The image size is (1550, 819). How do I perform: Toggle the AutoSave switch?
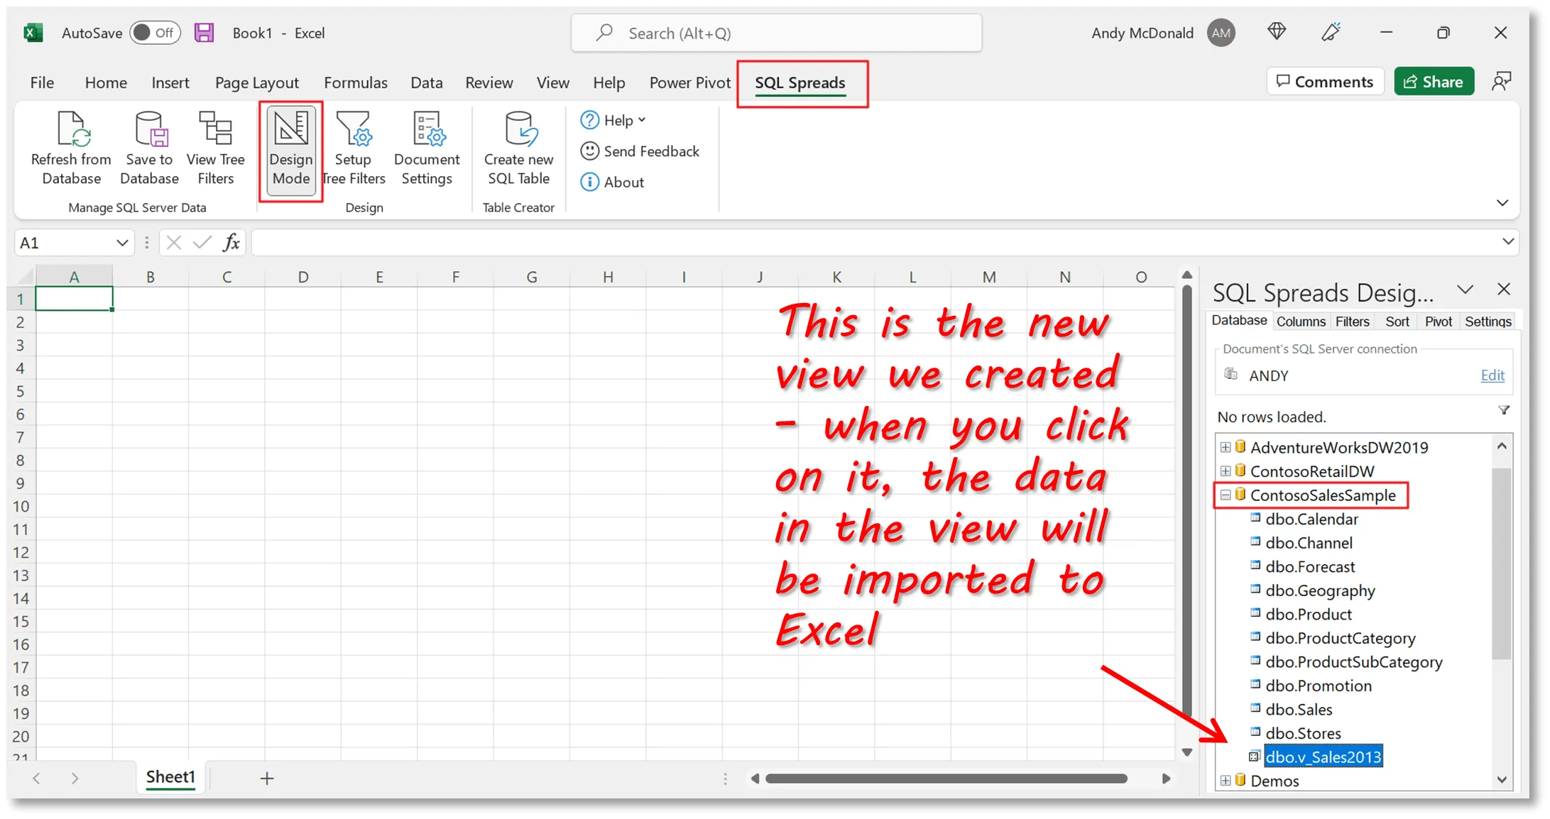[155, 33]
